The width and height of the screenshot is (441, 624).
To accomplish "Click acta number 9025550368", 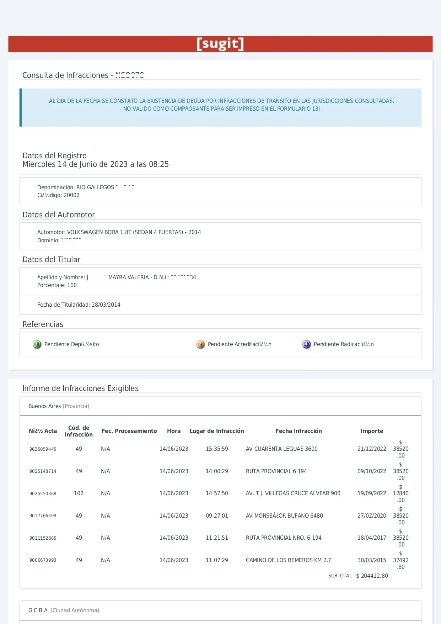I will click(43, 494).
